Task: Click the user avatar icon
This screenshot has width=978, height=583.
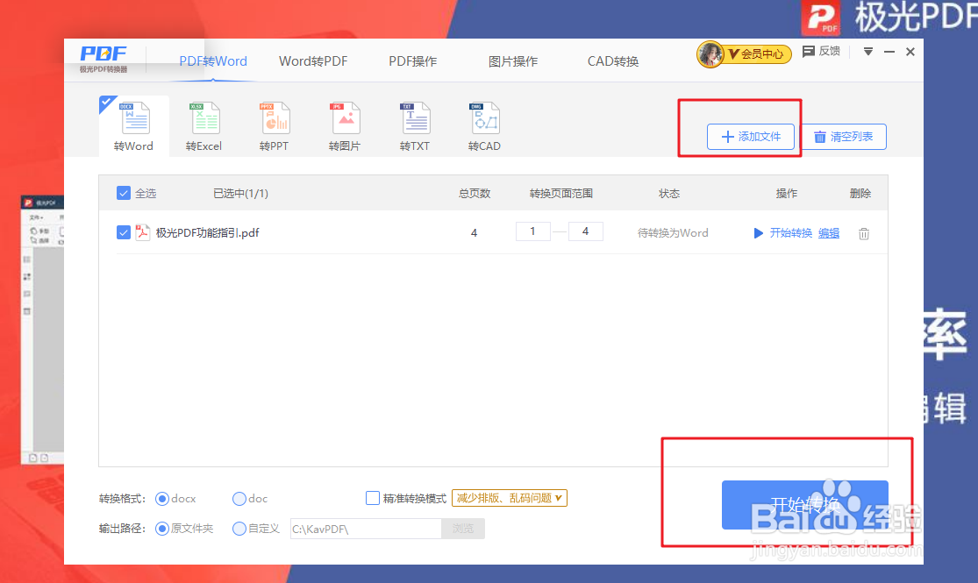Action: [710, 54]
